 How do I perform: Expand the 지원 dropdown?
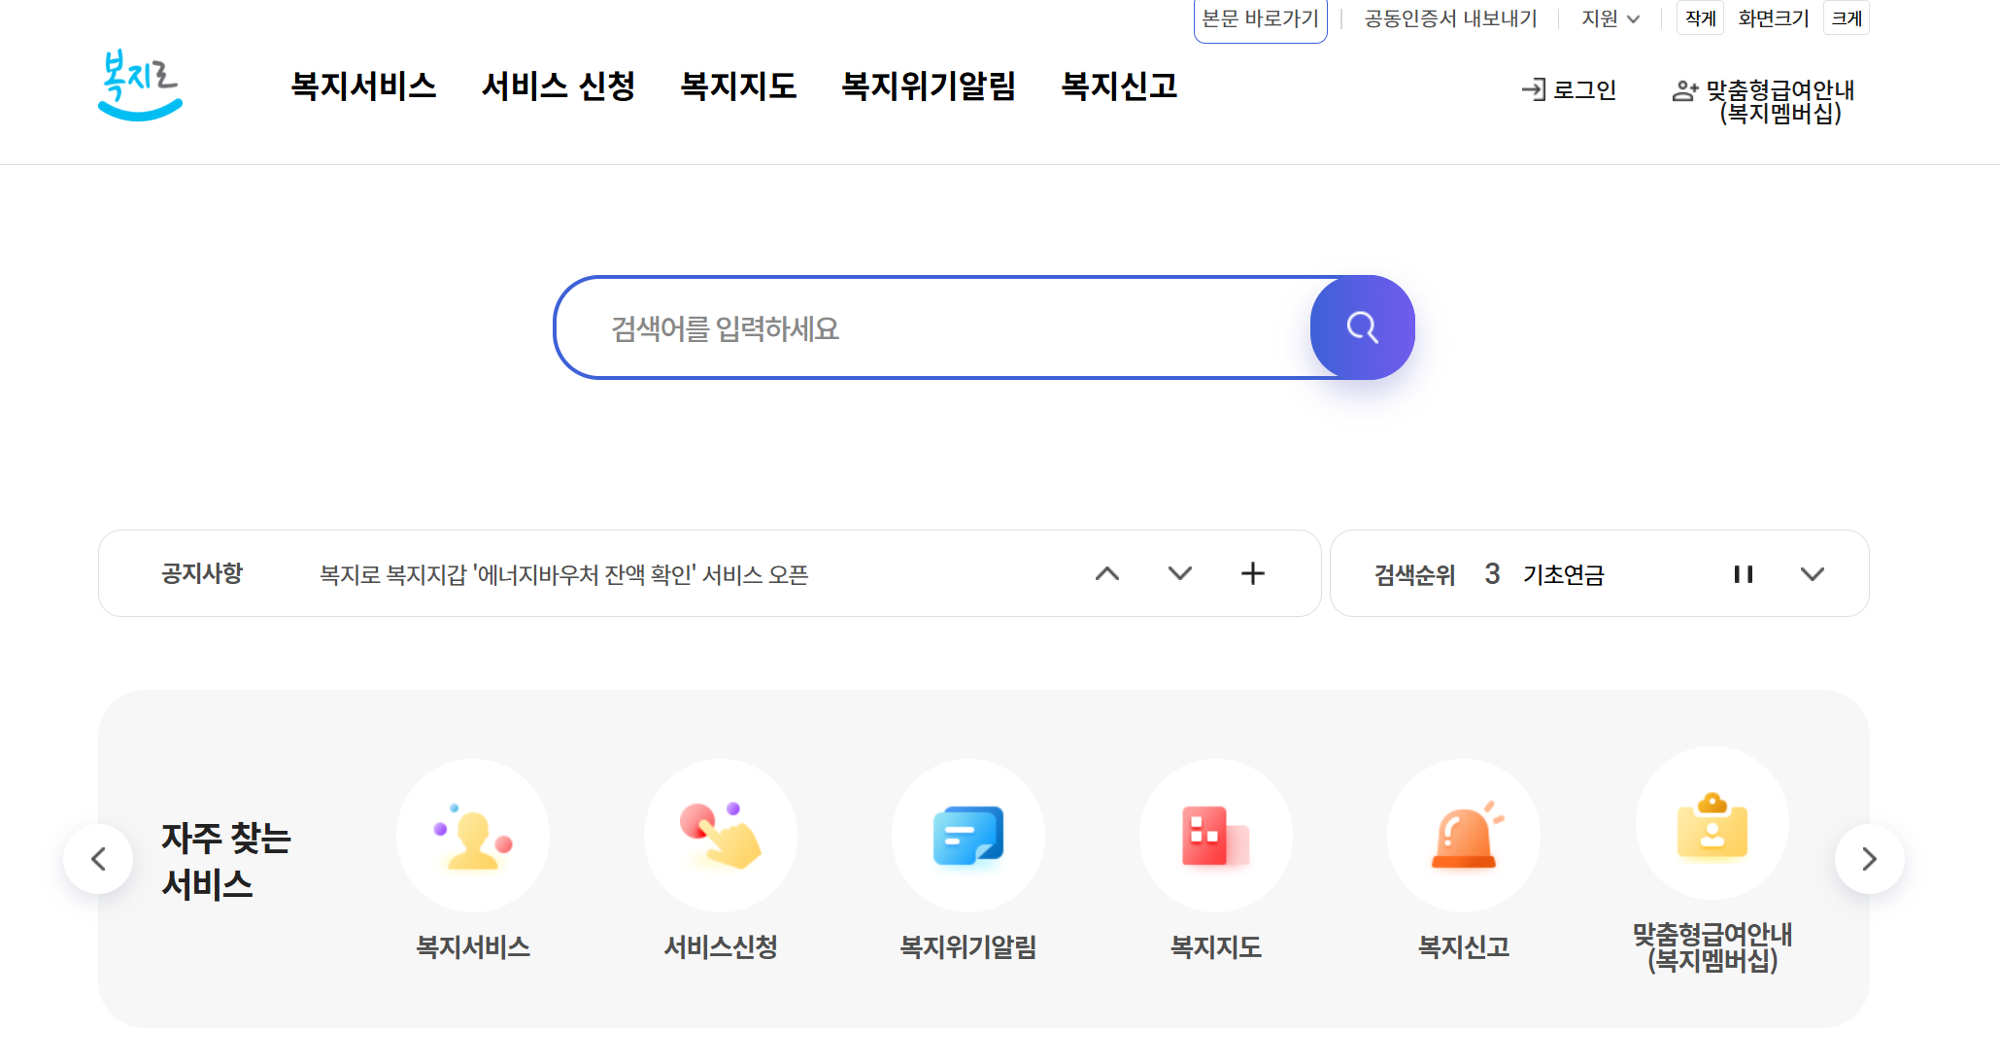tap(1610, 18)
